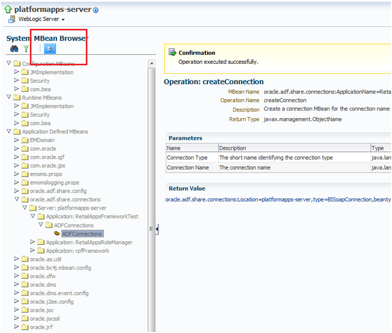Click the tree panel vertical scrollbar
Image resolution: width=392 pixels, height=333 pixels.
pyautogui.click(x=151, y=200)
